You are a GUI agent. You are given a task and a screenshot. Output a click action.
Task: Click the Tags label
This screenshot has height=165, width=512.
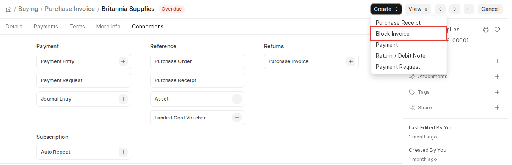424,92
